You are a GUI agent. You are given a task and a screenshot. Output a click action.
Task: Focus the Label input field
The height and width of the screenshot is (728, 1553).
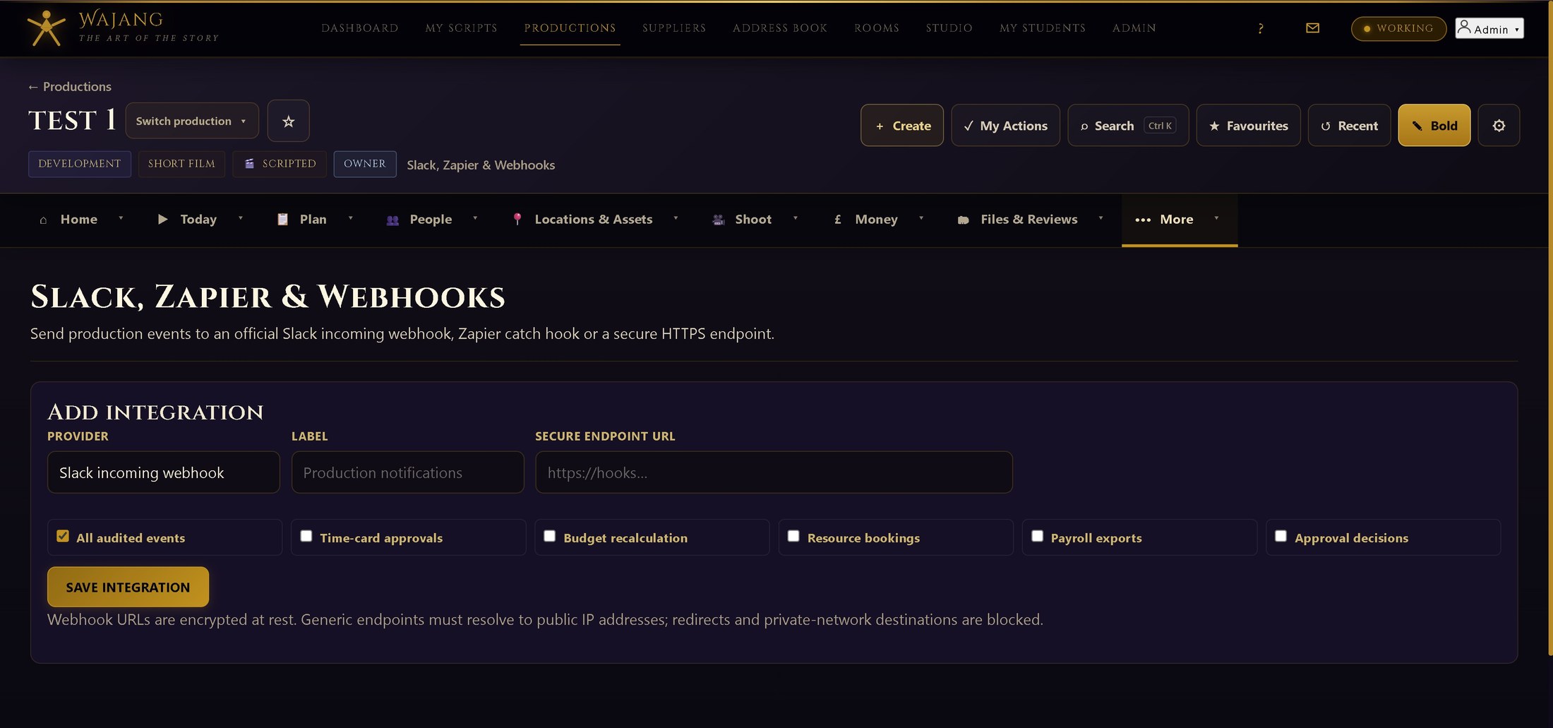[408, 472]
